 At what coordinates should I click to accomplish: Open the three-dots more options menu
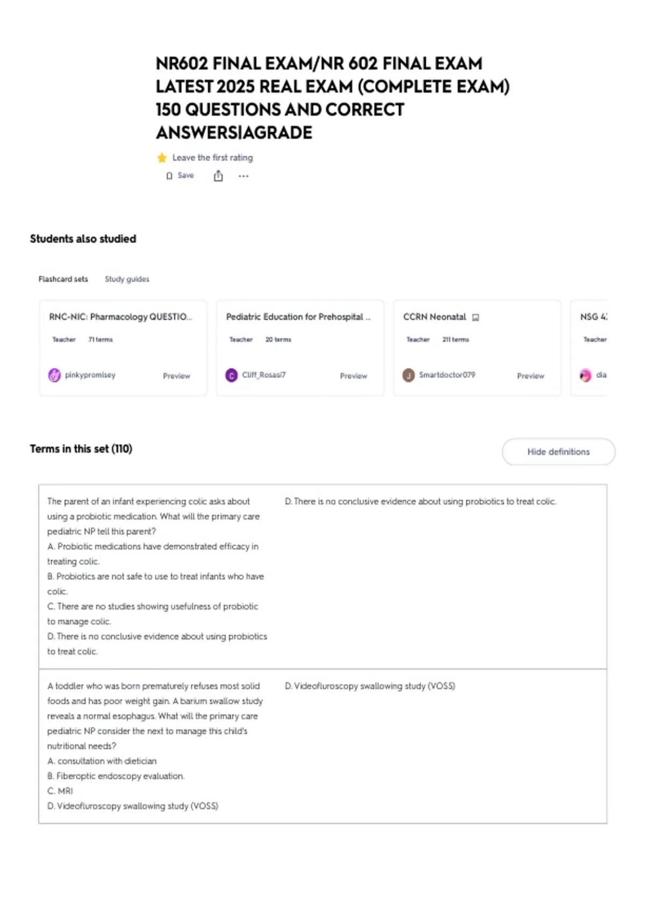click(x=243, y=176)
